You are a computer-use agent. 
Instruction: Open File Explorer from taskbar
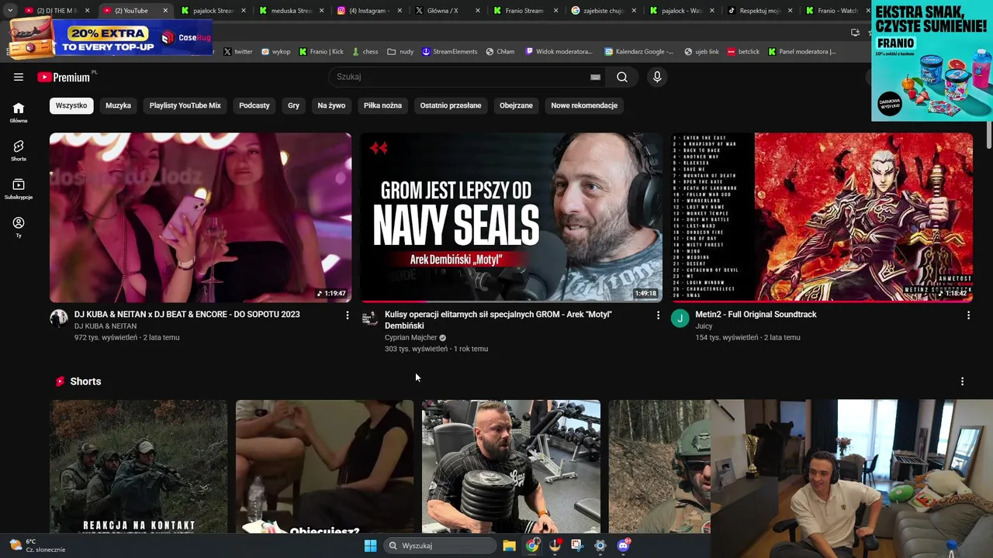click(509, 546)
